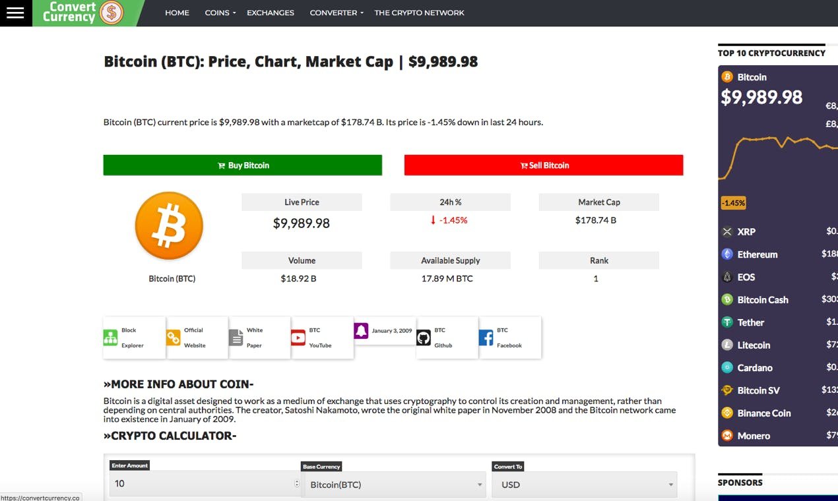
Task: Open the White Paper document icon
Action: pyautogui.click(x=236, y=338)
